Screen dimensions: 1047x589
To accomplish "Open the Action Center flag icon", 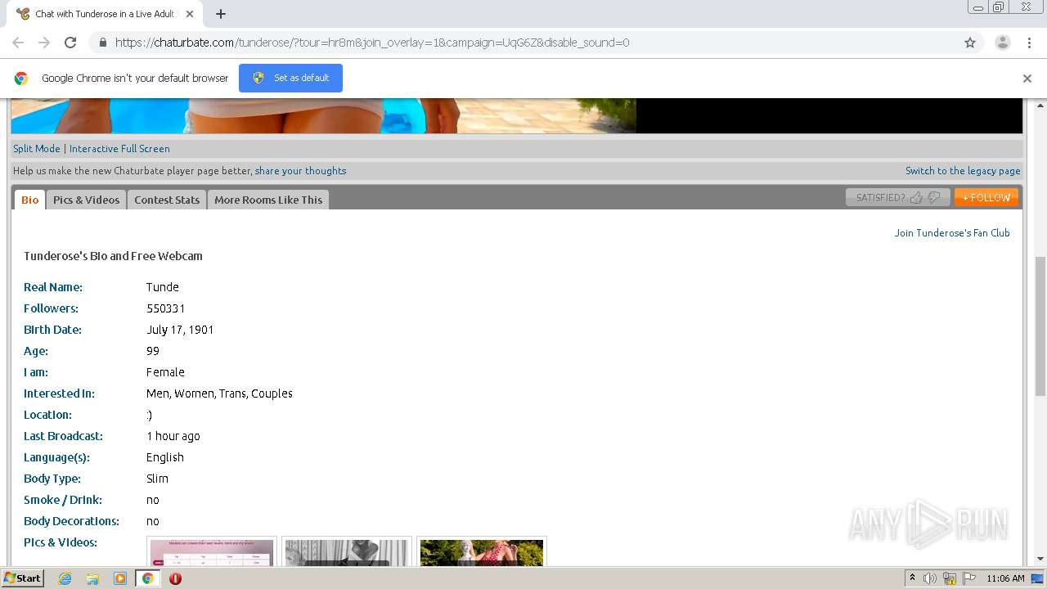I will pyautogui.click(x=969, y=578).
